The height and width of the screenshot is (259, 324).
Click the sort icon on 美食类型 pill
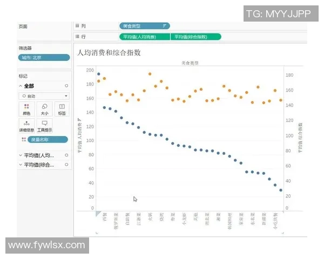[165, 26]
